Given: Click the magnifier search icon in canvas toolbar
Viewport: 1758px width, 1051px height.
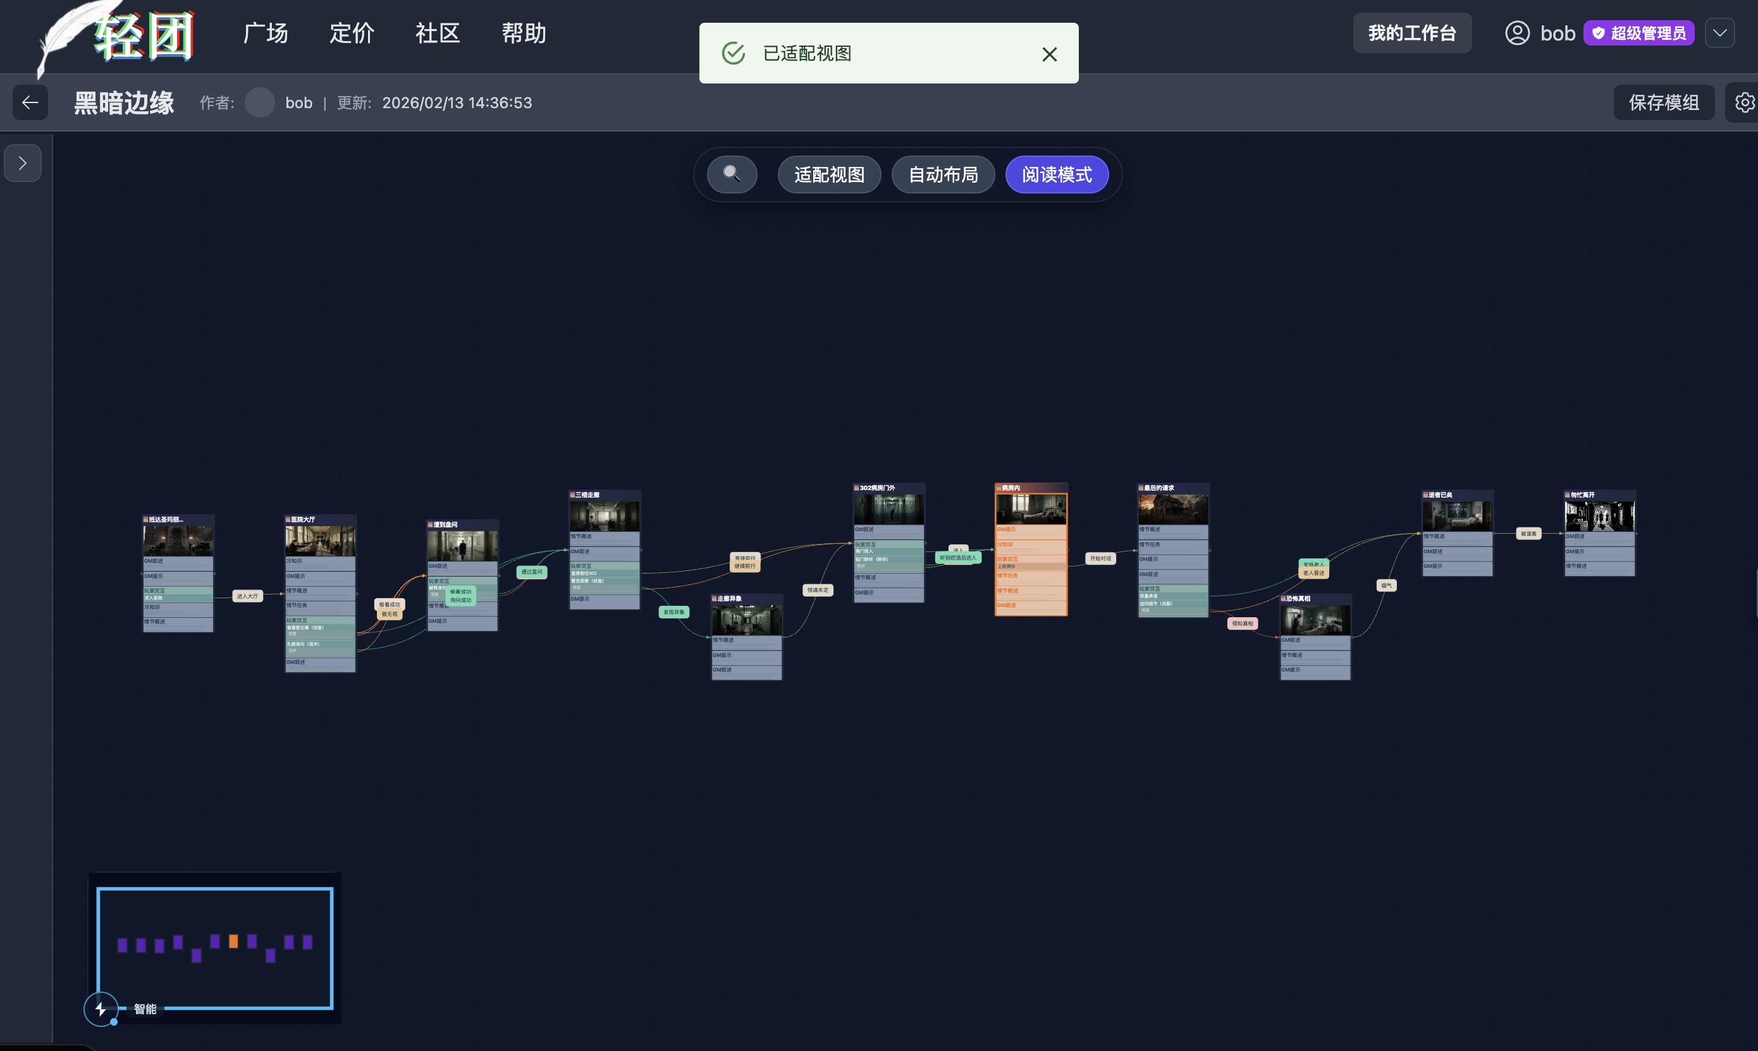Looking at the screenshot, I should [x=732, y=175].
